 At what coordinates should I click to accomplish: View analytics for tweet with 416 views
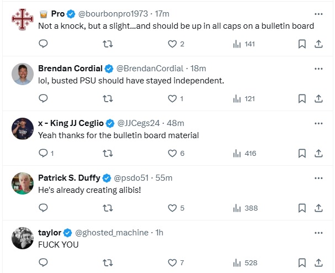(x=244, y=153)
